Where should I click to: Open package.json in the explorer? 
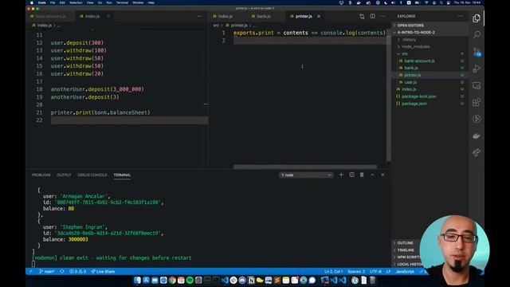point(414,104)
